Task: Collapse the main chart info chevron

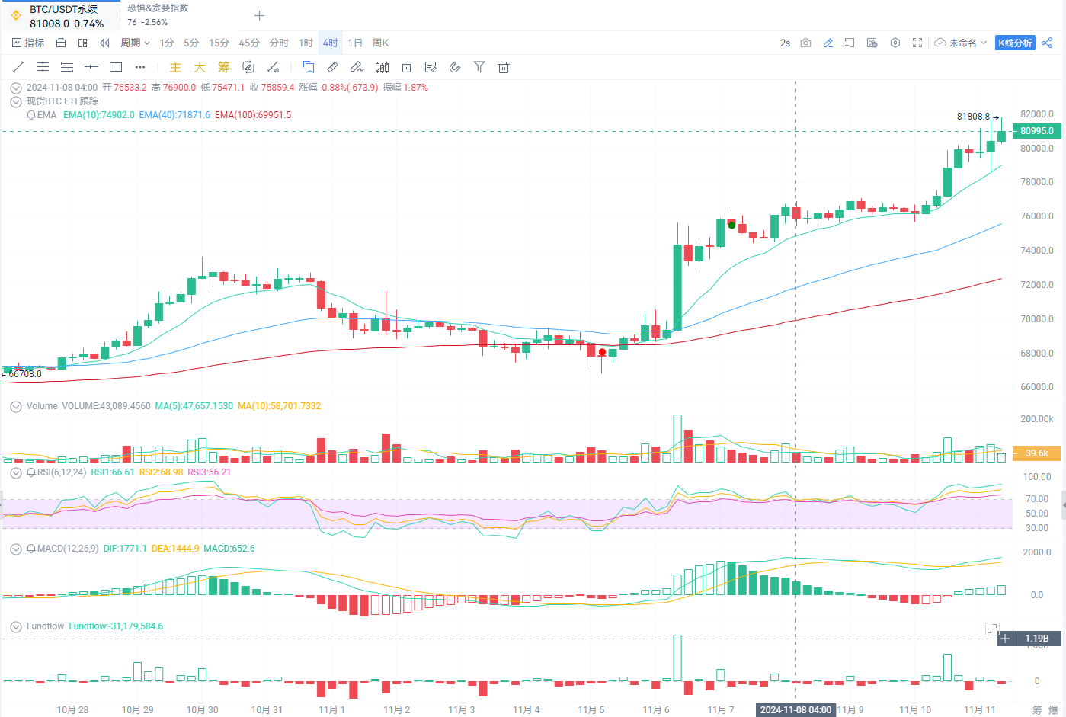Action: 16,88
